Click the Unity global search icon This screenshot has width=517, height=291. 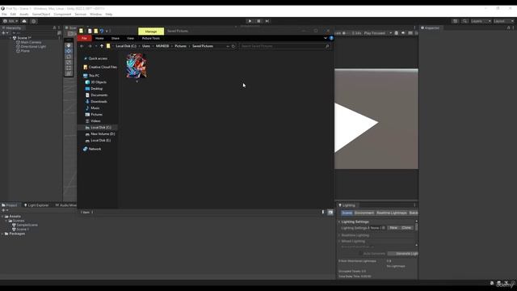[x=465, y=21]
